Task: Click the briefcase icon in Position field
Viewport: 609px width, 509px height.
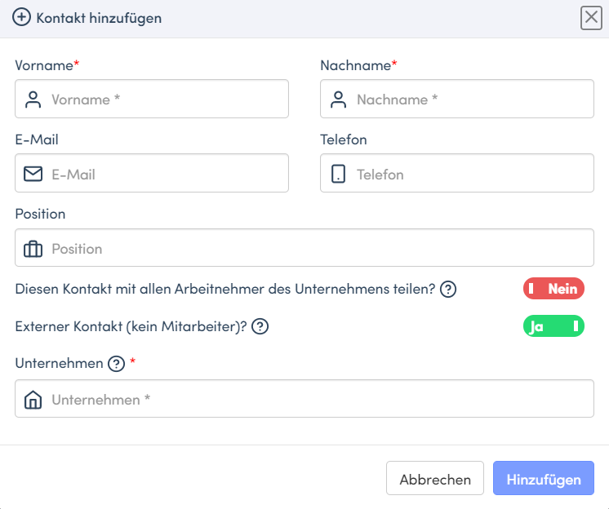Action: (x=33, y=249)
